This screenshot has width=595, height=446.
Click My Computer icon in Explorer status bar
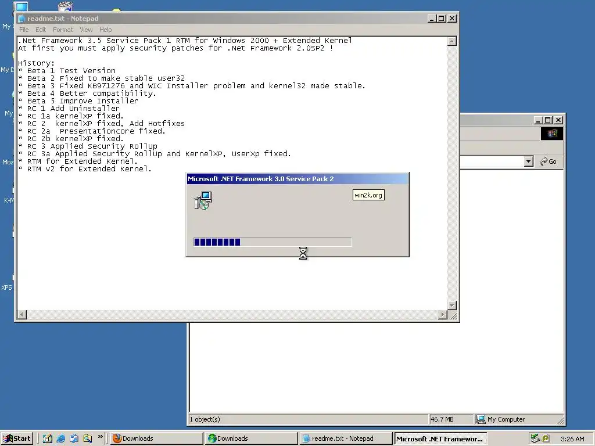481,419
